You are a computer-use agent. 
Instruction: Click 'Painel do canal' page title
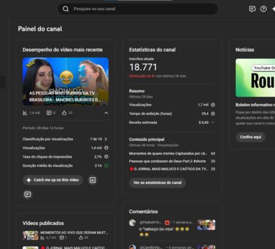point(40,29)
